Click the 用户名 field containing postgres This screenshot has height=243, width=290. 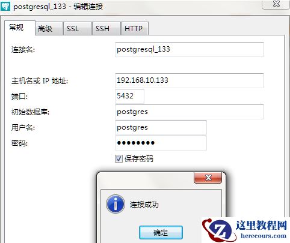tap(161, 127)
